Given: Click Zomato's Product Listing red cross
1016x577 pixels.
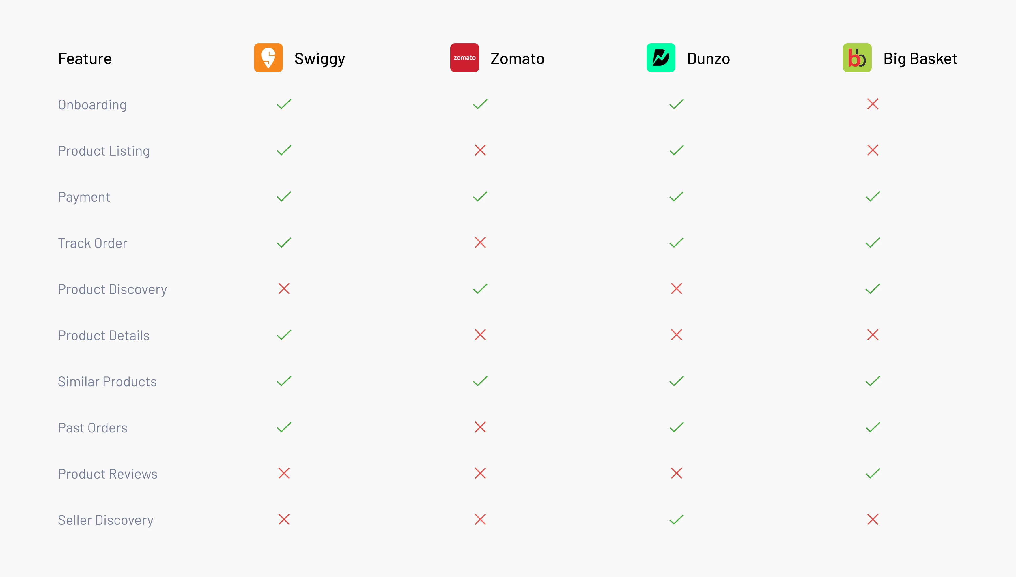Looking at the screenshot, I should coord(480,150).
